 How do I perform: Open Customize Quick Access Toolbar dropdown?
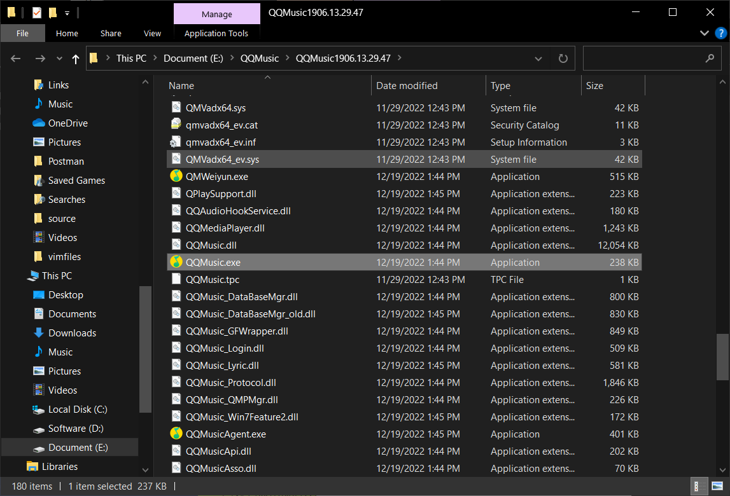click(67, 13)
